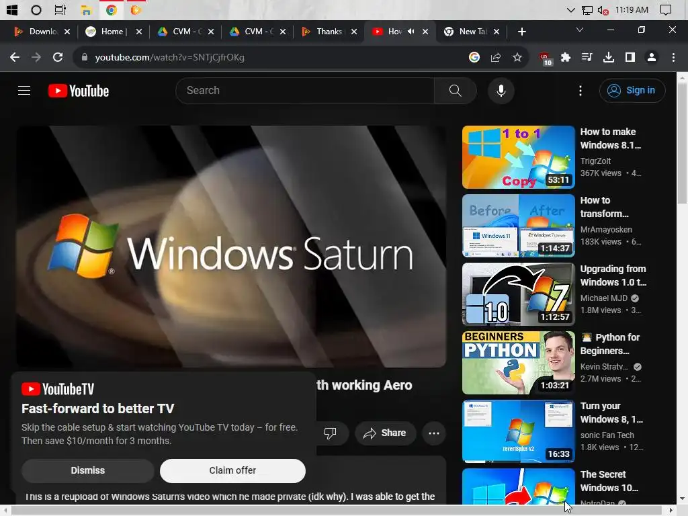Open the media control toolbar button
This screenshot has width=688, height=516.
click(587, 57)
